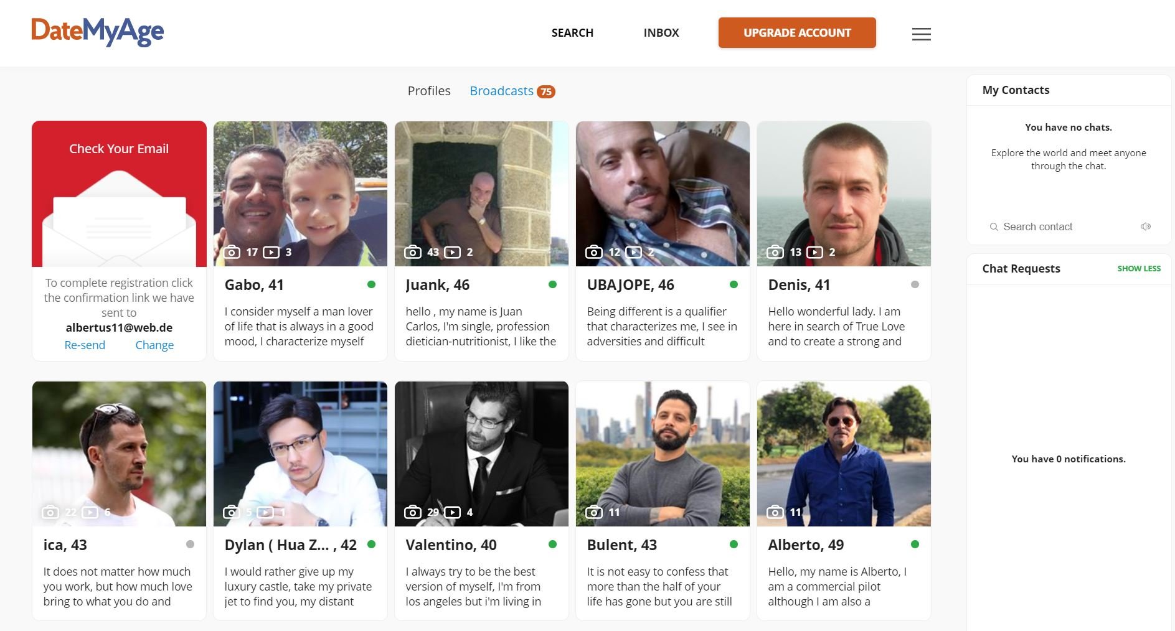Open SEARCH in the top navigation
Viewport: 1175px width, 631px height.
point(572,33)
